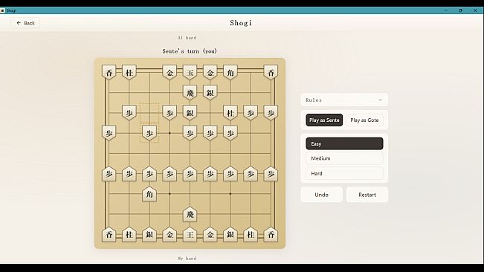Click Gote's silver (銀) directly below its rook
The width and height of the screenshot is (484, 272).
190,113
